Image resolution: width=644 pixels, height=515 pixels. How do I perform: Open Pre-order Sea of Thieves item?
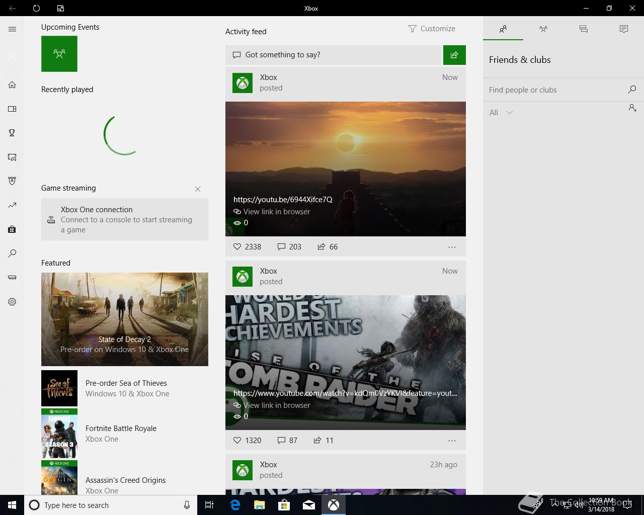[x=125, y=388]
